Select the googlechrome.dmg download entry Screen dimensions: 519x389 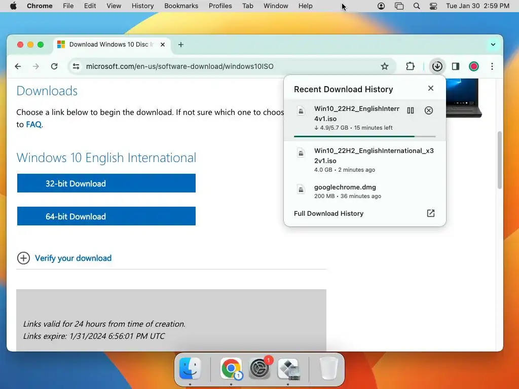[x=365, y=191]
